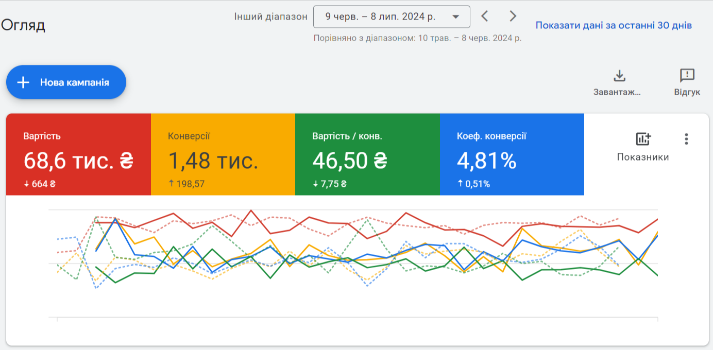Click the Огляд page heading
This screenshot has height=350, width=713.
23,25
